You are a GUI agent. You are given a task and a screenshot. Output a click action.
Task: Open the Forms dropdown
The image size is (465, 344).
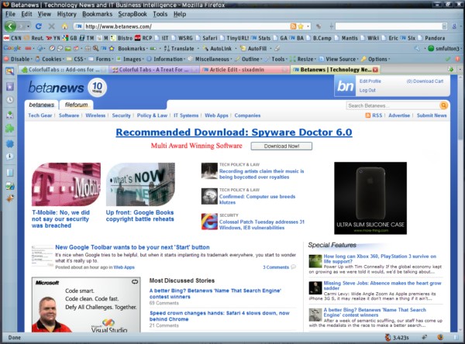pos(101,59)
